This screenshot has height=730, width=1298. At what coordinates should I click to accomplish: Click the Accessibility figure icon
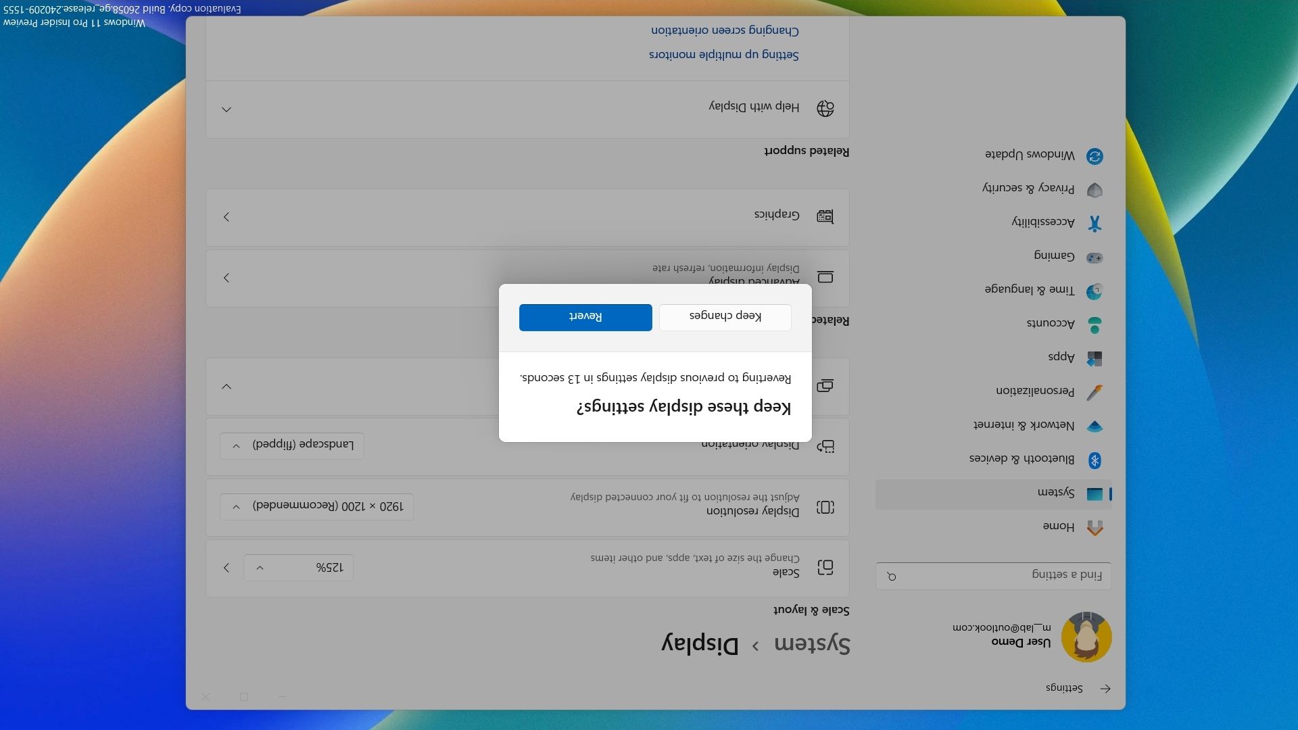coord(1095,223)
